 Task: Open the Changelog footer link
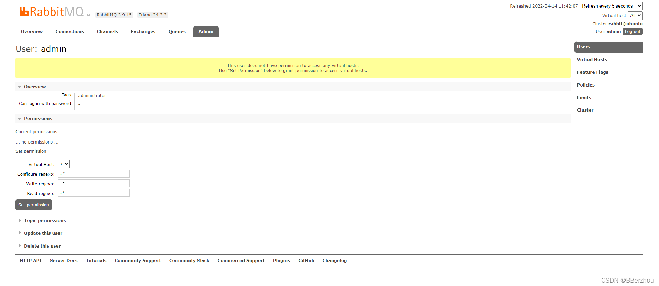point(335,260)
